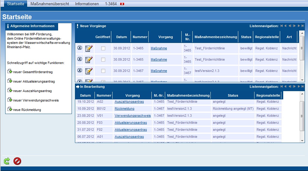Viewport: 308px width, 171px height.
Task: Open Aktualisierungsantrag link numbered F03
Action: pyautogui.click(x=131, y=123)
